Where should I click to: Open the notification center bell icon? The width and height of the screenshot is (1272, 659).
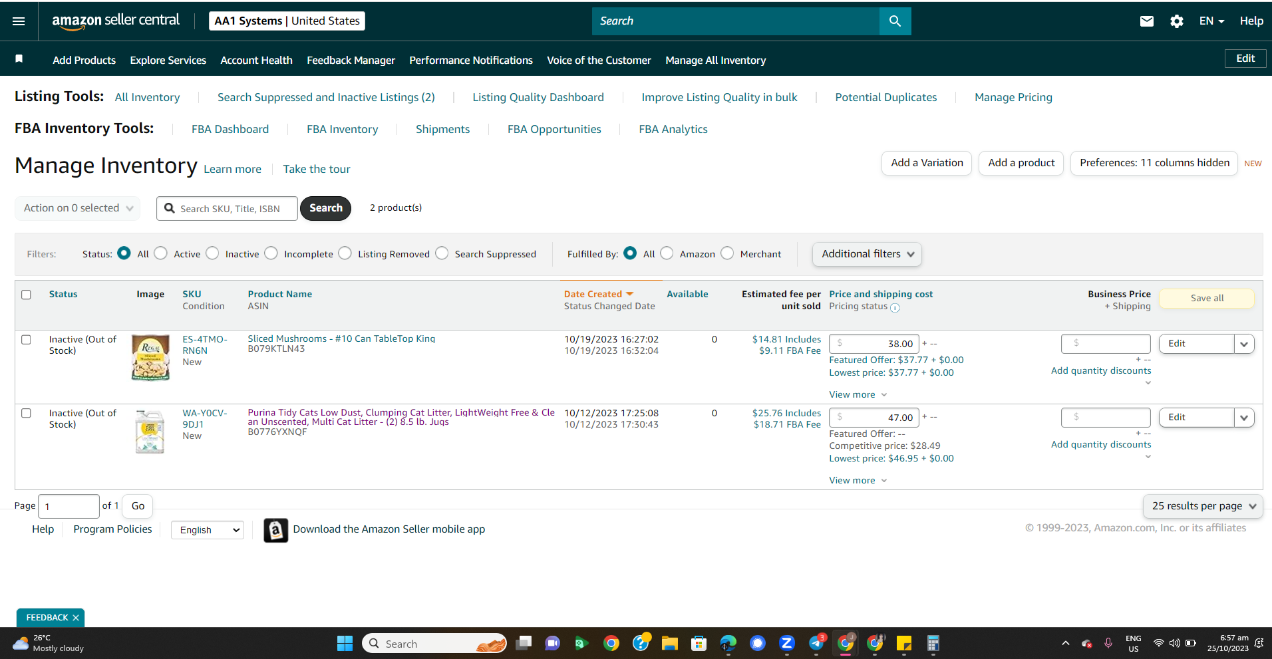[x=1259, y=643]
